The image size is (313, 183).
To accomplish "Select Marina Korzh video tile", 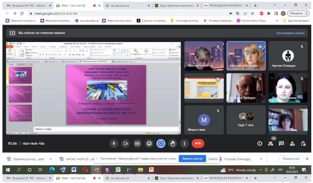I will 204,56.
